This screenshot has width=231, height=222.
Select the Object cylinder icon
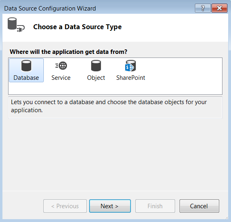(x=96, y=66)
